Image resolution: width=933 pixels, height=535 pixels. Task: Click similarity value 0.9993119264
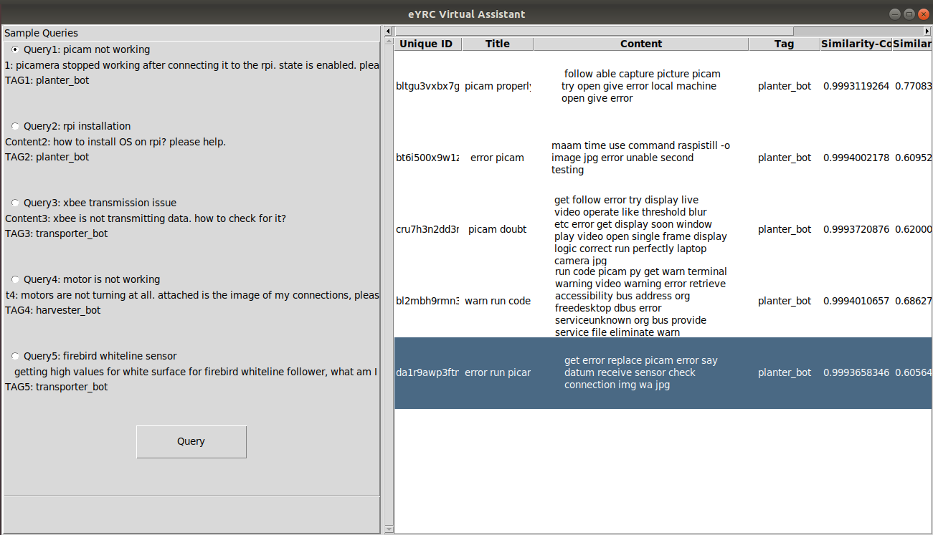coord(856,86)
